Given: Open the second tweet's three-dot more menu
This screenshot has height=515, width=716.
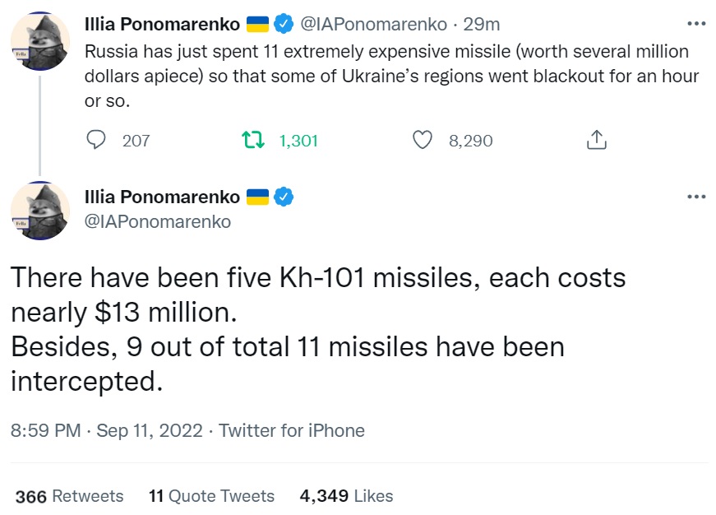Looking at the screenshot, I should tap(696, 197).
